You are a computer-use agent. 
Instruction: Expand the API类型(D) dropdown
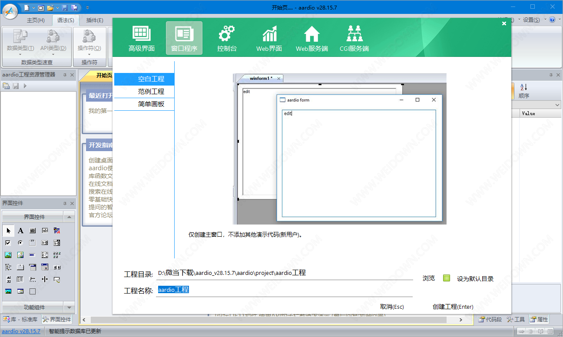53,55
